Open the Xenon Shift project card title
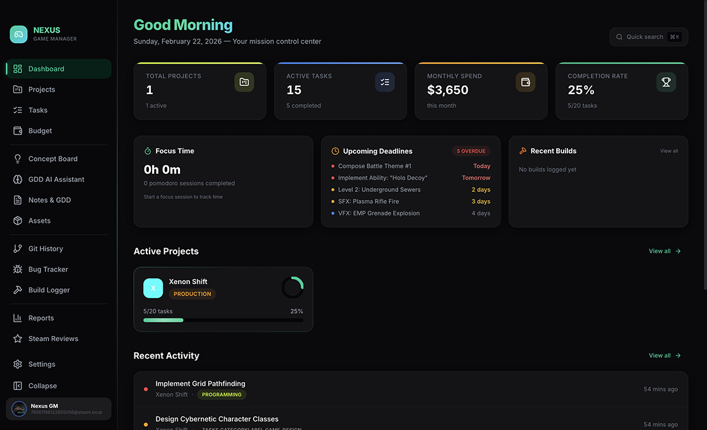This screenshot has height=430, width=707. coord(188,282)
